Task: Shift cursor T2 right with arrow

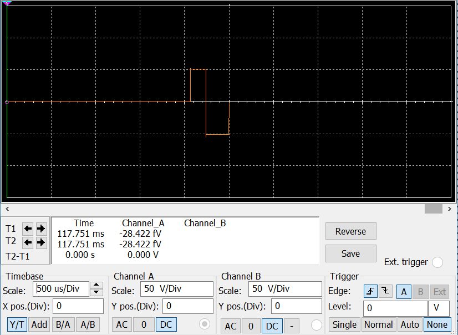Action: pos(40,242)
